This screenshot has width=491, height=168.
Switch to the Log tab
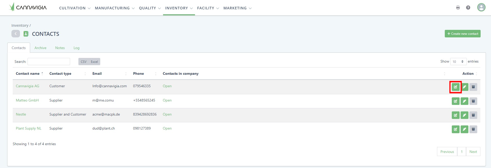[76, 48]
